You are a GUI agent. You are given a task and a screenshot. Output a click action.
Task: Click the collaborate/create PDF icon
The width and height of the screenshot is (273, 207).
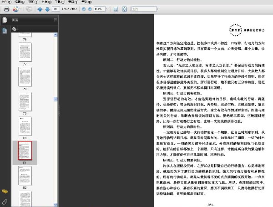(x=15, y=9)
